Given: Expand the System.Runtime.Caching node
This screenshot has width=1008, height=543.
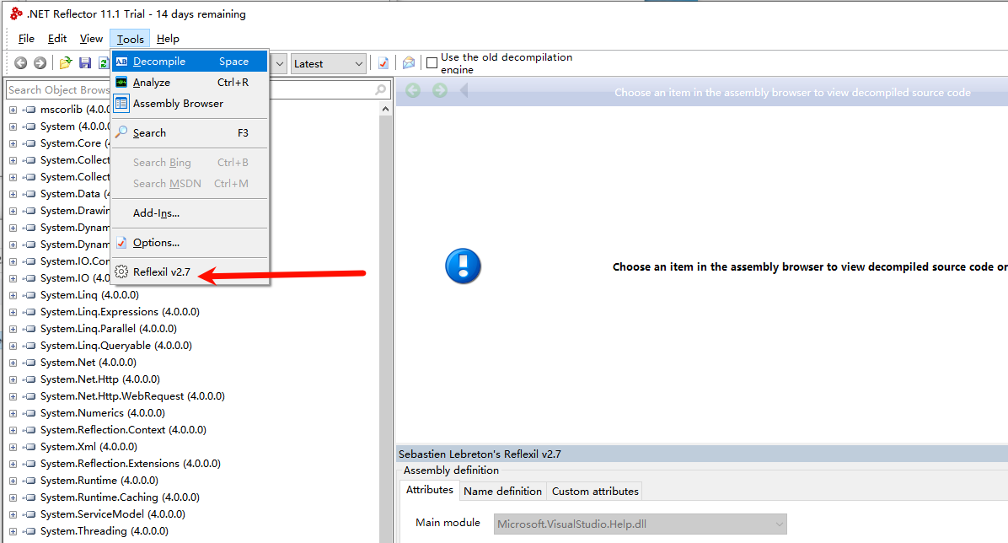Looking at the screenshot, I should pyautogui.click(x=13, y=497).
